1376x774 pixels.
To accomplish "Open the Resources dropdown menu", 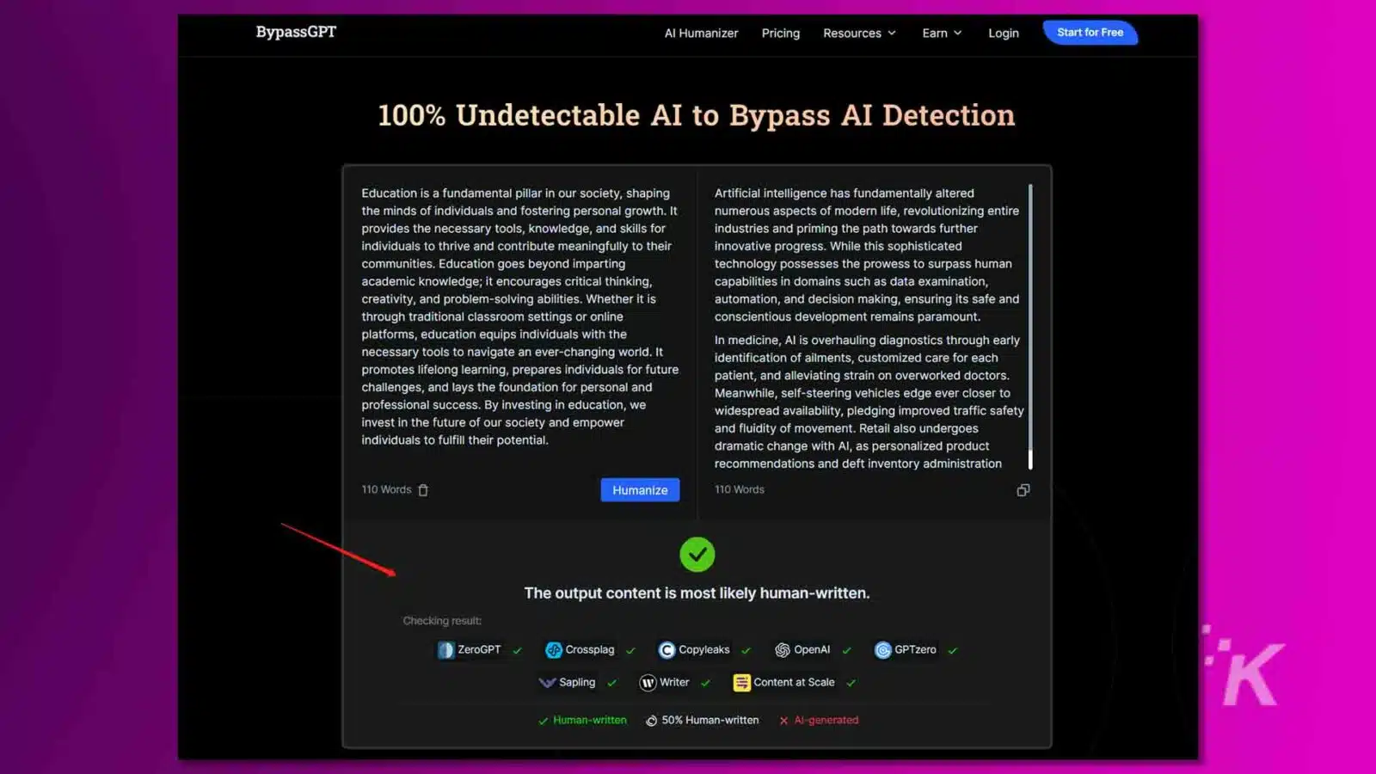I will (858, 33).
